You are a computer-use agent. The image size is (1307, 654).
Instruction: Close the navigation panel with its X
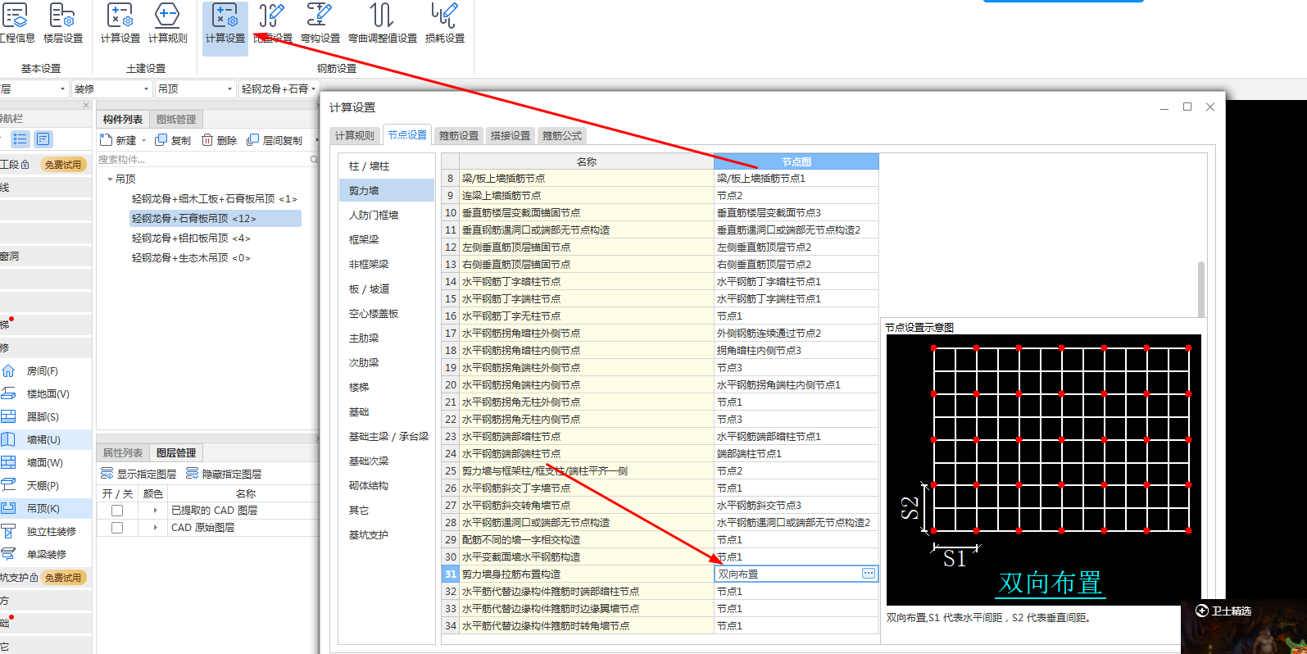[x=86, y=105]
